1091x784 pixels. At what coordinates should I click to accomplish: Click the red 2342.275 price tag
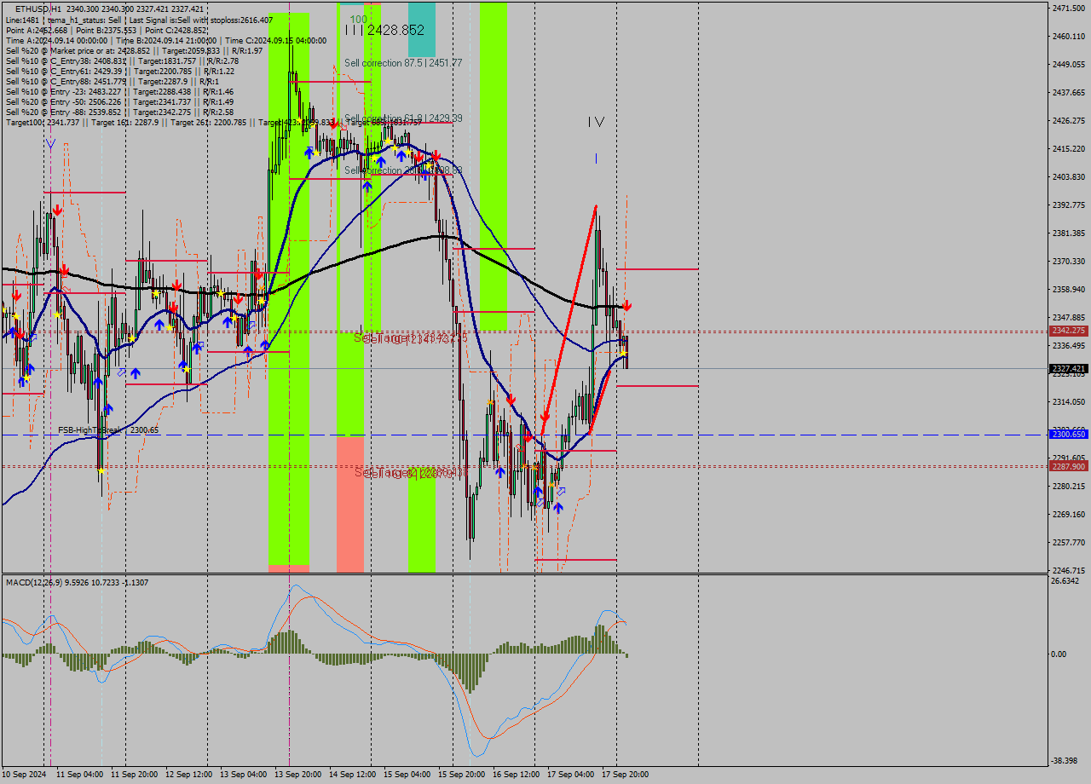[x=1068, y=331]
